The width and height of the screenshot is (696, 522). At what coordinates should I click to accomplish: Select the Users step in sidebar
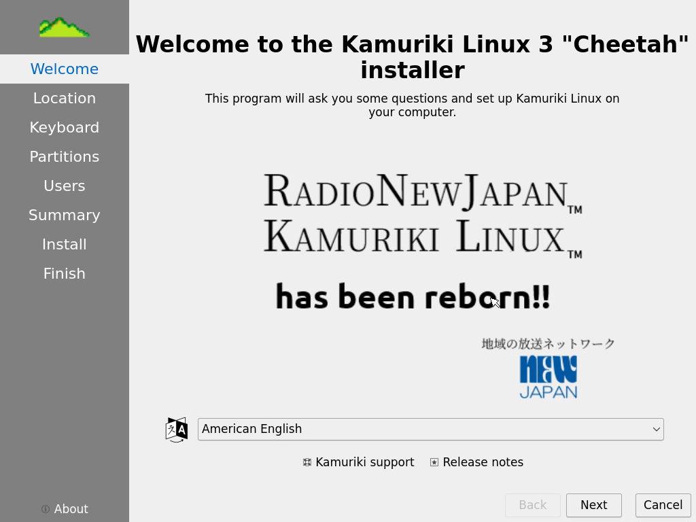click(65, 186)
